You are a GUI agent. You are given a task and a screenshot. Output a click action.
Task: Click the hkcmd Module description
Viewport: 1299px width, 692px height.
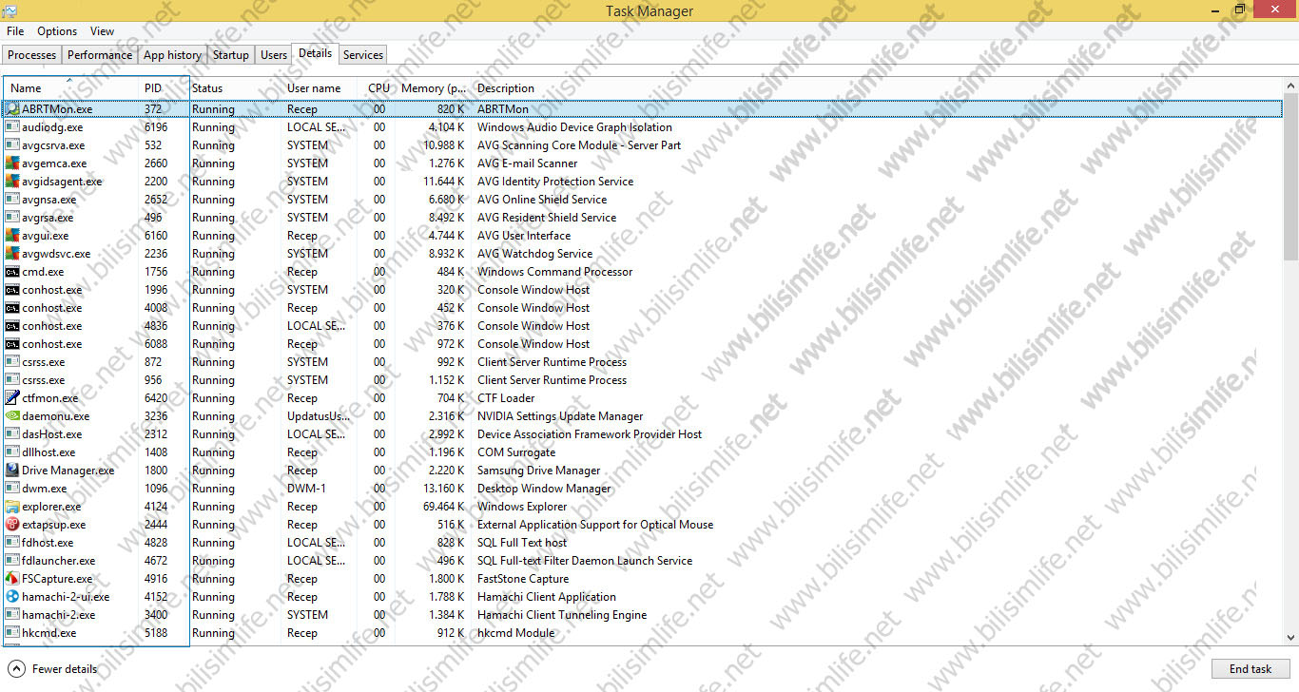point(516,633)
